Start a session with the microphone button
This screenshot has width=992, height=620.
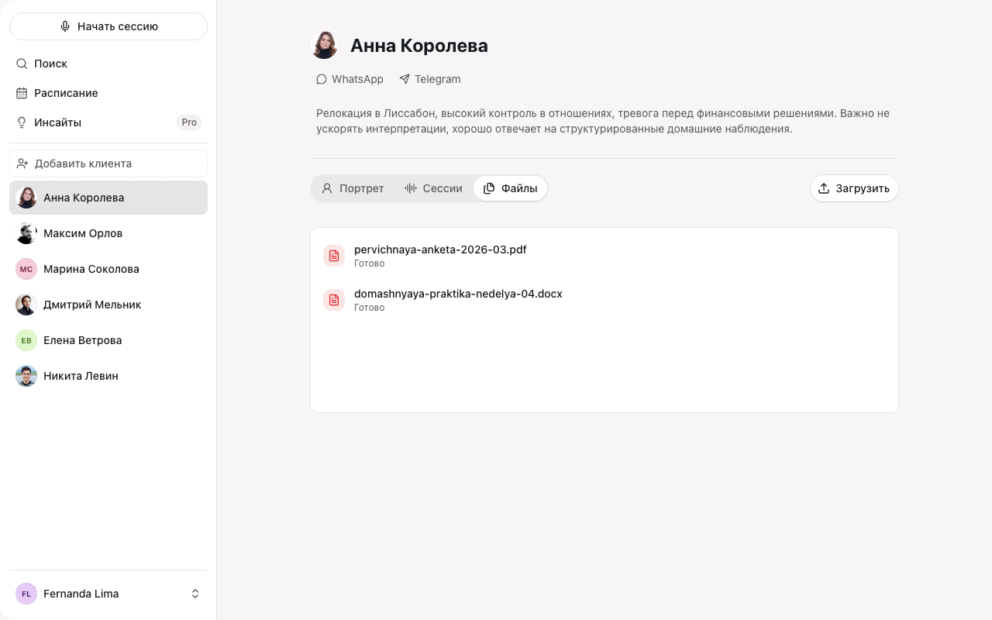point(108,26)
